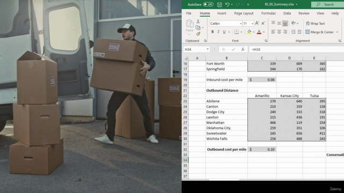
Task: Open the font size 11 dropdown
Action: [252, 24]
